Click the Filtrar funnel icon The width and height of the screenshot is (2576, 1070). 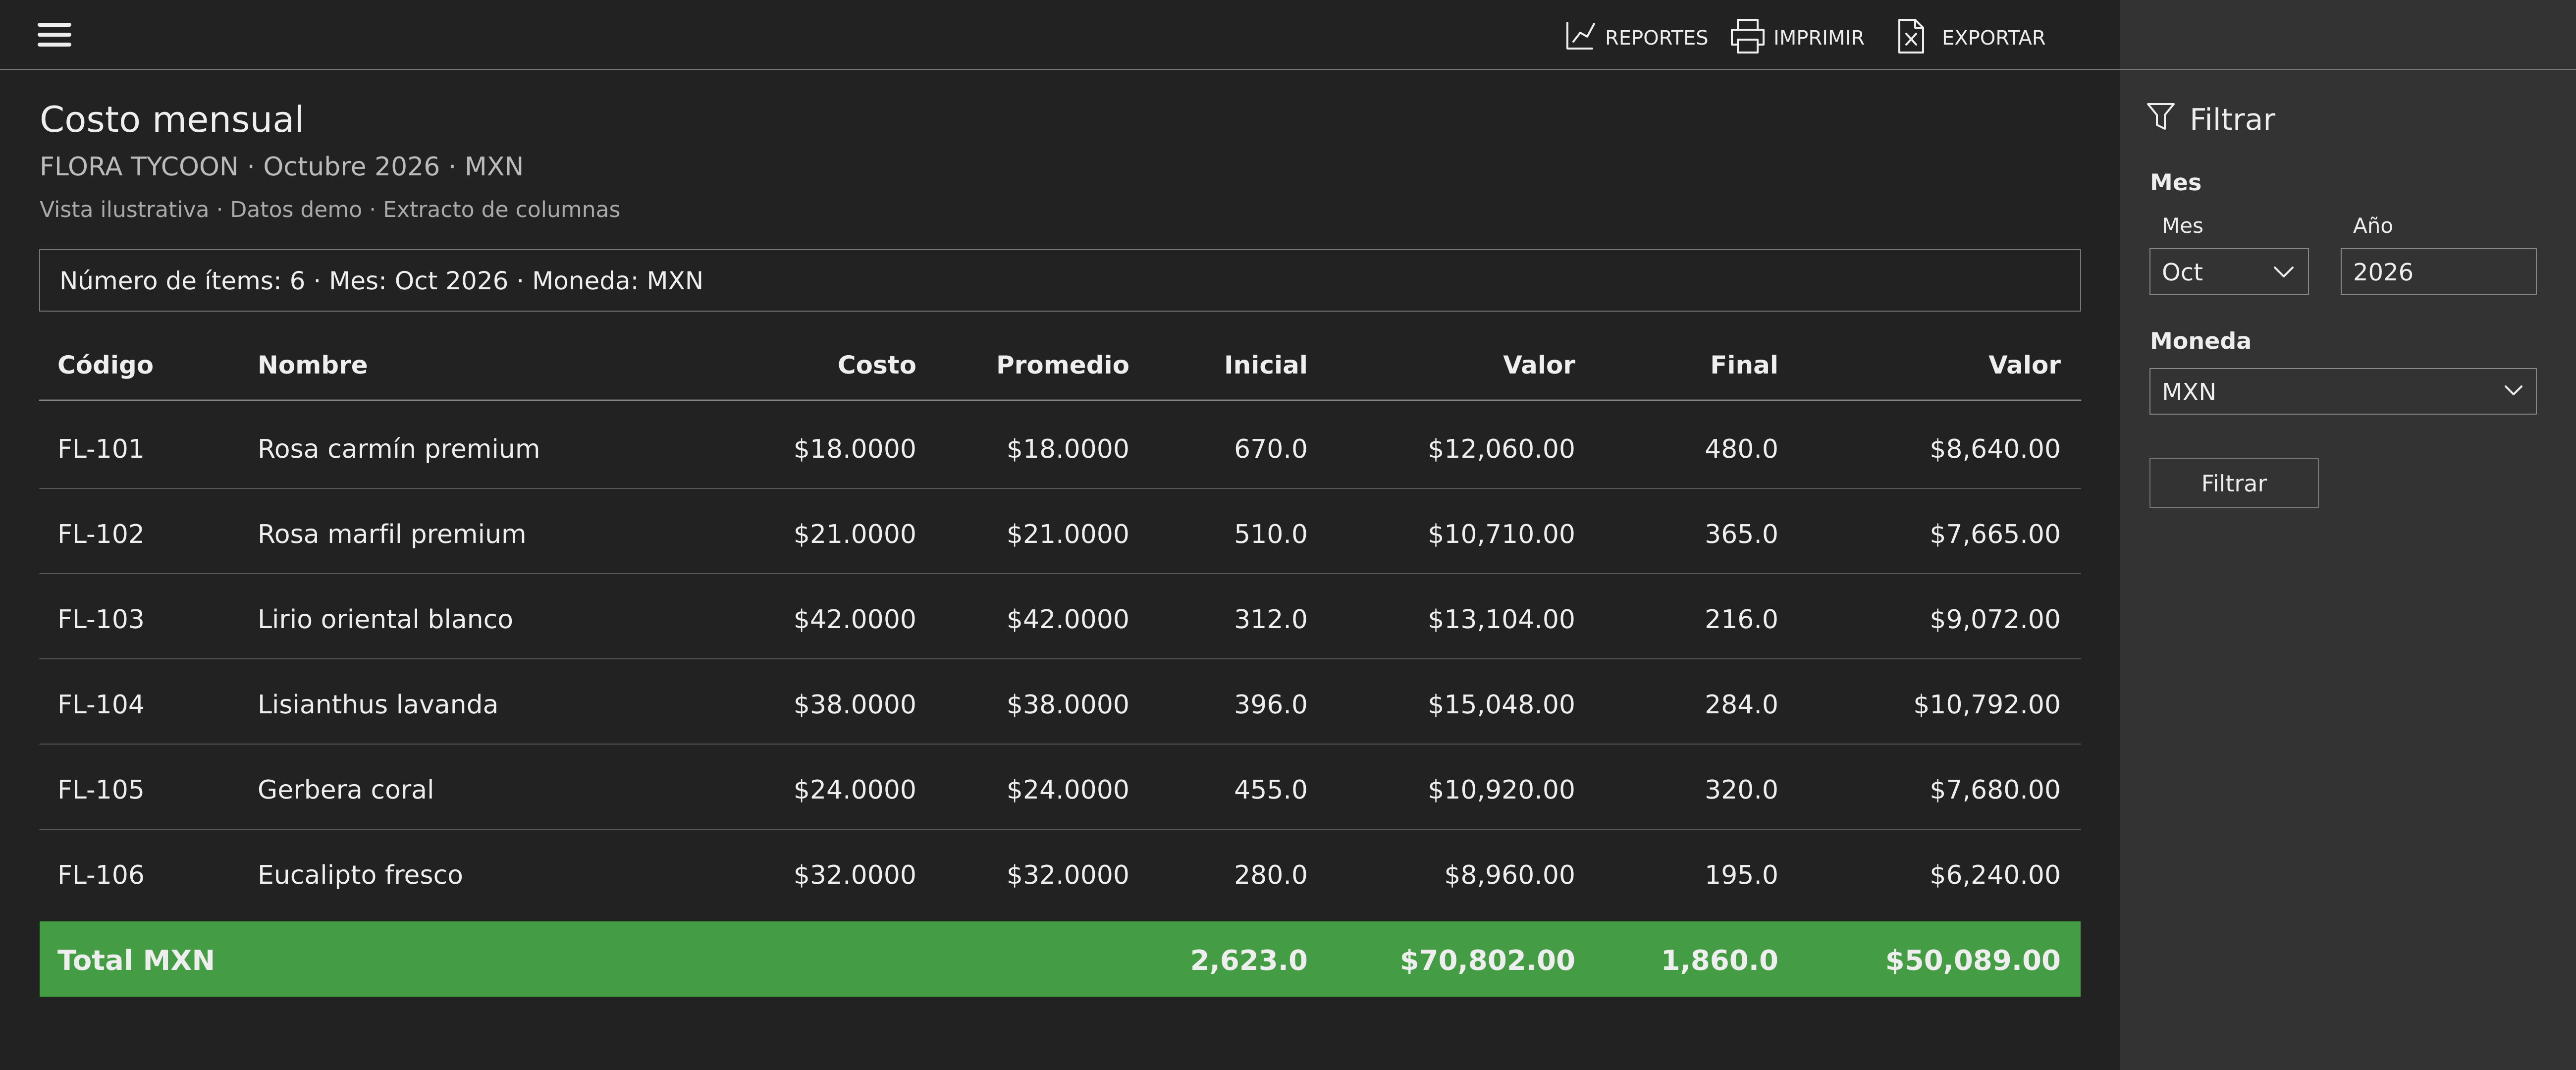pos(2160,117)
